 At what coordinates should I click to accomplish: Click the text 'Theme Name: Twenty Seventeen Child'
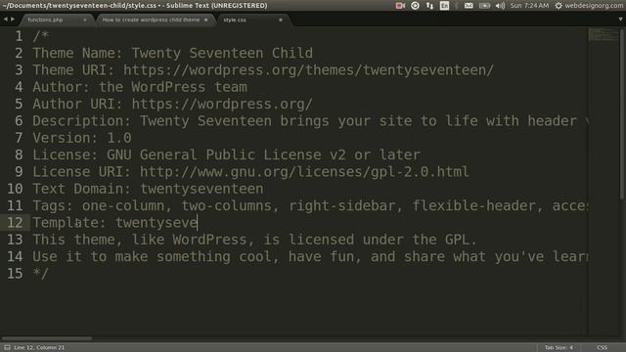click(x=173, y=53)
